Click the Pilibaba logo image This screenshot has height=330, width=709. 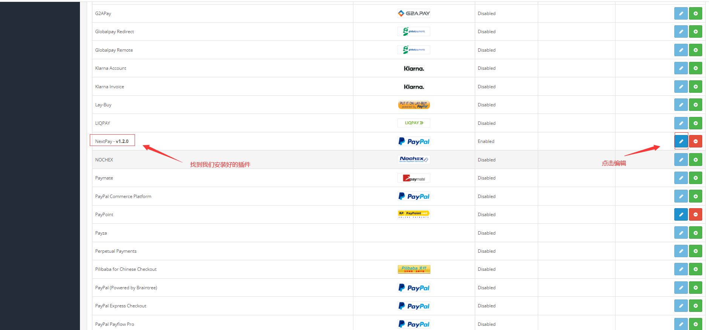(x=414, y=269)
